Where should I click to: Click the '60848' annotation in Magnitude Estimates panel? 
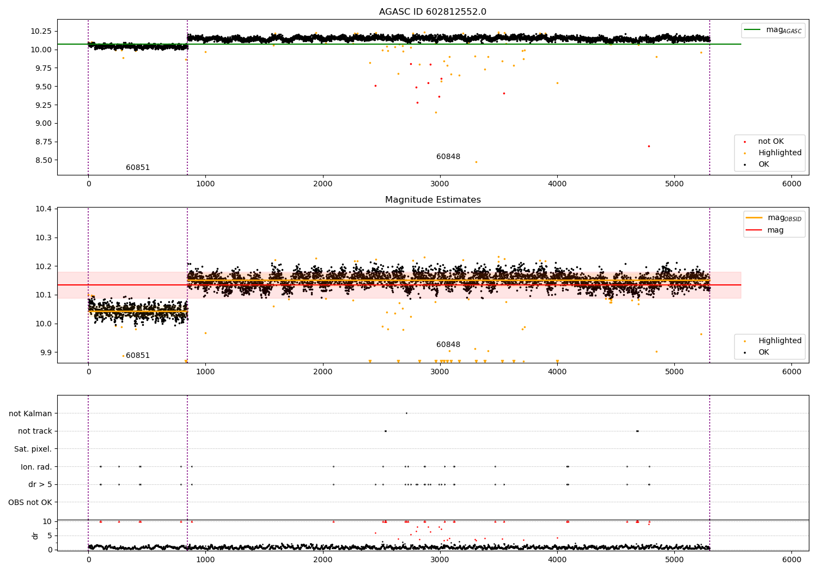click(448, 345)
